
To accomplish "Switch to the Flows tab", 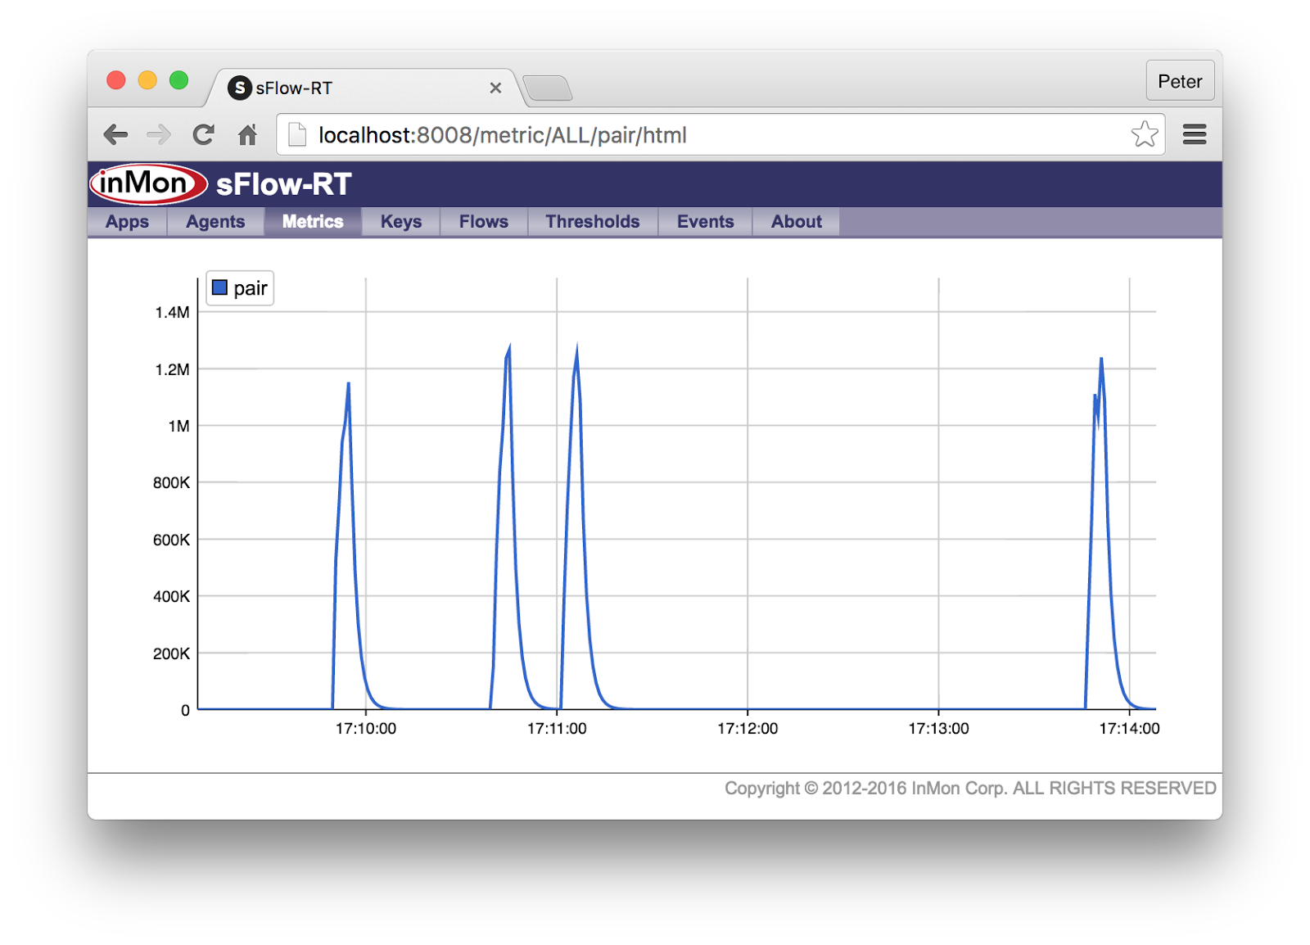I will 482,221.
